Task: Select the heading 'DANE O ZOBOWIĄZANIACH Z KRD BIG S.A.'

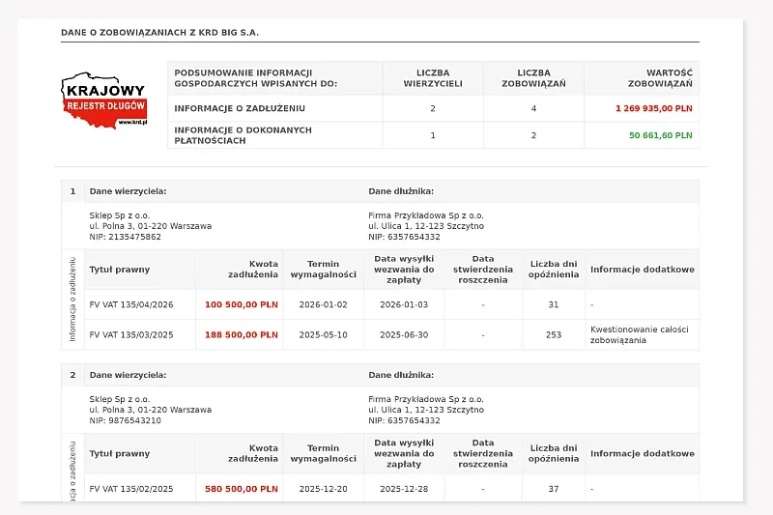Action: tap(159, 33)
